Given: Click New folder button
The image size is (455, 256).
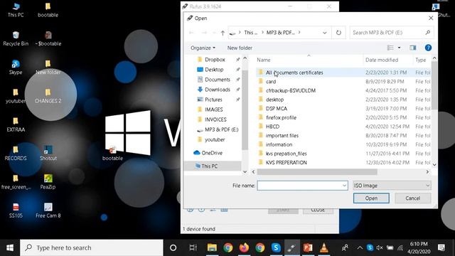Looking at the screenshot, I should tap(240, 48).
